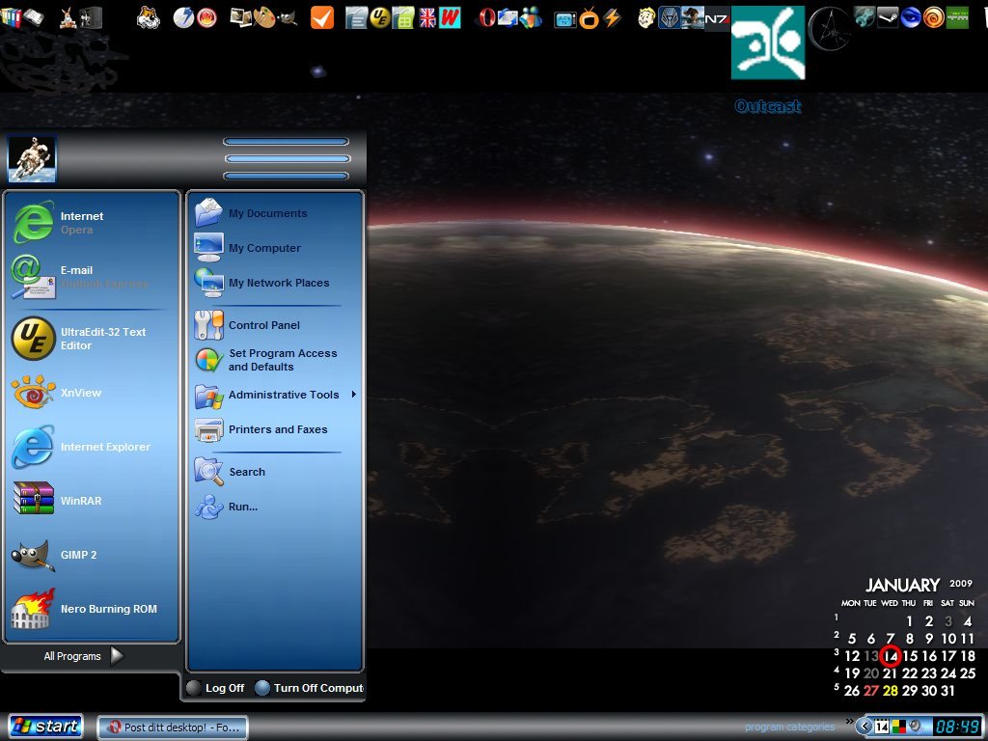The width and height of the screenshot is (988, 741).
Task: Launch the N7 Mass Effect dock icon
Action: [717, 19]
